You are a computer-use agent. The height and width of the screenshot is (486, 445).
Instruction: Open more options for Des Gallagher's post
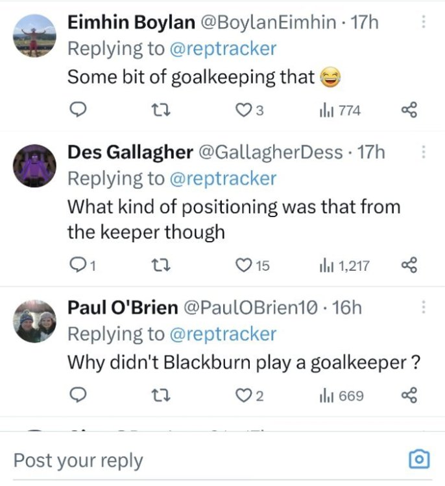pos(424,152)
